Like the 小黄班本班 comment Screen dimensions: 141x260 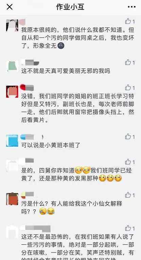tap(130, 137)
